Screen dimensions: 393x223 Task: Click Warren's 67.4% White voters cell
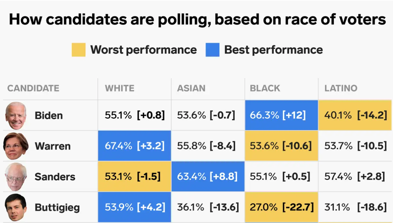(135, 146)
